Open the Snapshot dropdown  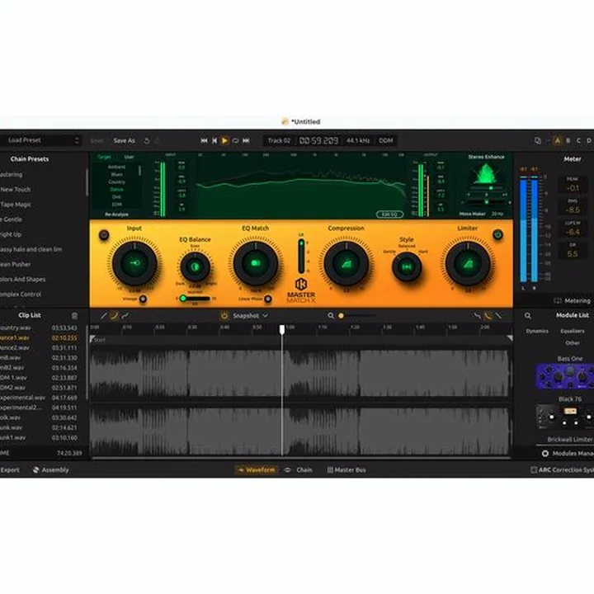250,315
